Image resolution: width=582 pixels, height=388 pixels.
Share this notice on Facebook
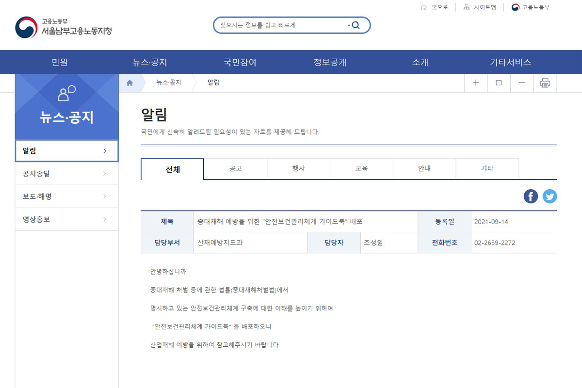click(x=531, y=196)
